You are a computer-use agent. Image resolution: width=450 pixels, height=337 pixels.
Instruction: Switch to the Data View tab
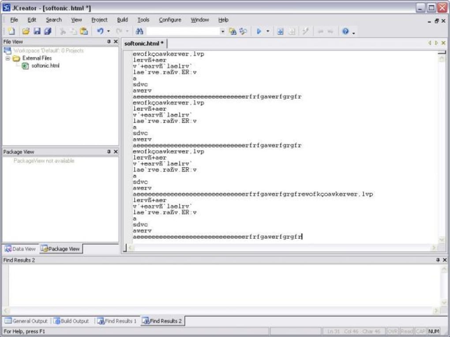[x=20, y=248]
